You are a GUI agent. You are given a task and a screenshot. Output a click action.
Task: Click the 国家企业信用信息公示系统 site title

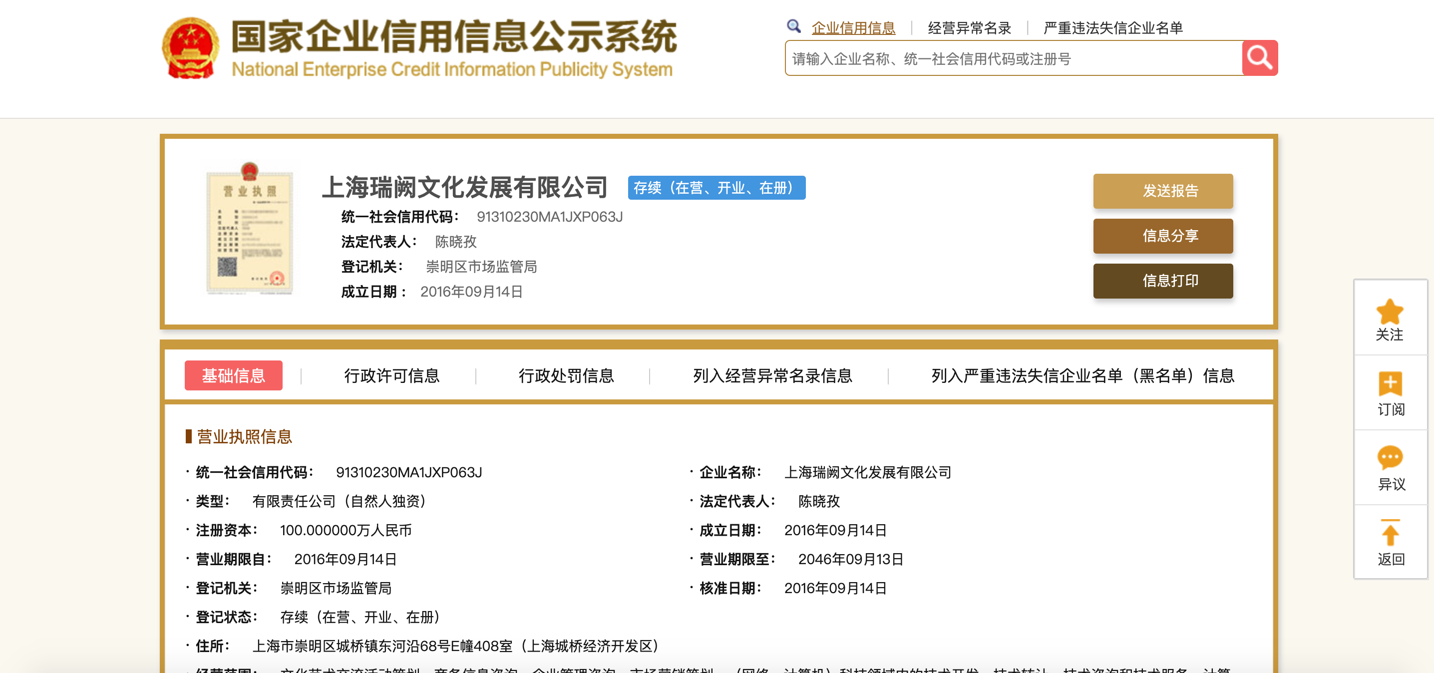coord(454,36)
